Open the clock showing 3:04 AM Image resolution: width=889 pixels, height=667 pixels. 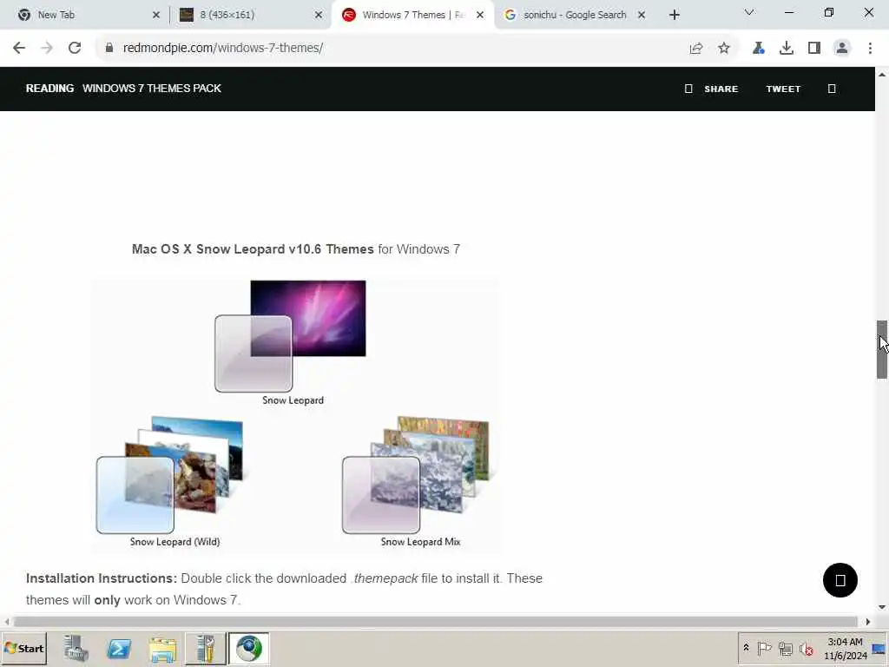pyautogui.click(x=845, y=648)
